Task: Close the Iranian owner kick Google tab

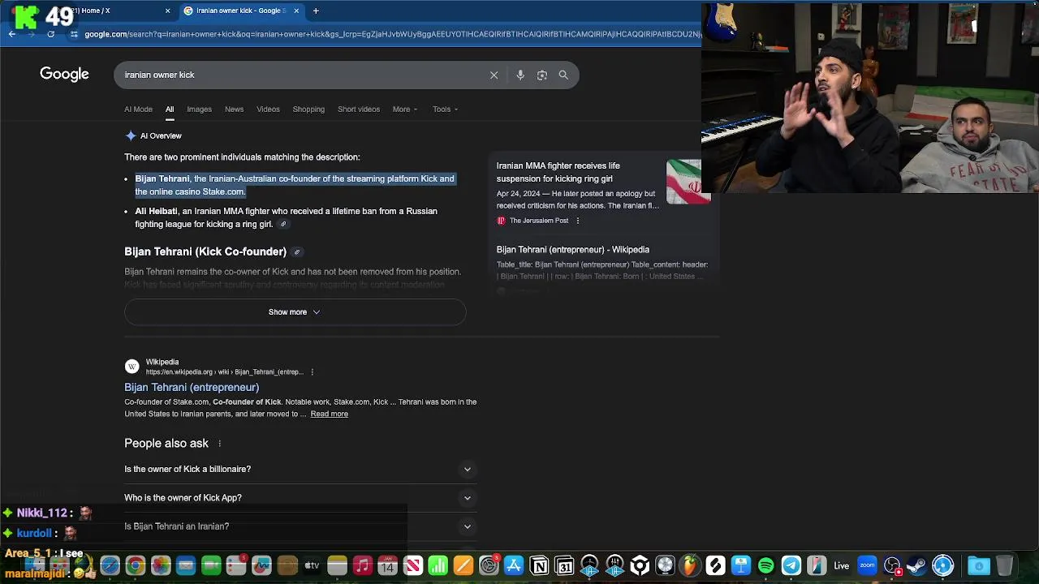Action: 296,11
